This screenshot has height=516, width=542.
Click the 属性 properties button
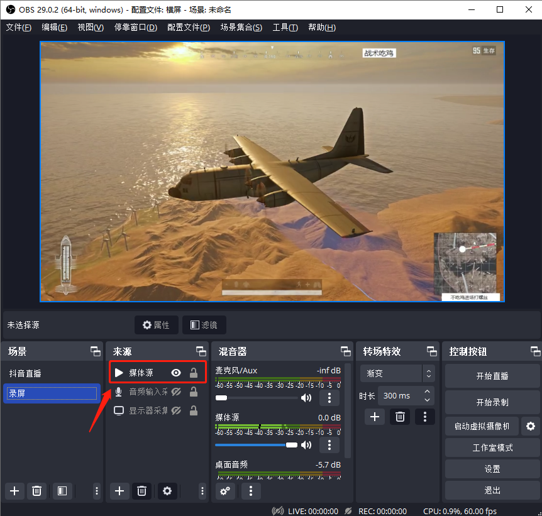(x=156, y=325)
